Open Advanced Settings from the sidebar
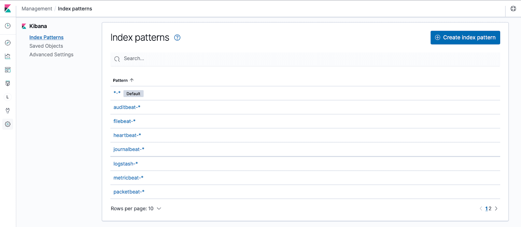Viewport: 521px width, 227px height. (51, 54)
